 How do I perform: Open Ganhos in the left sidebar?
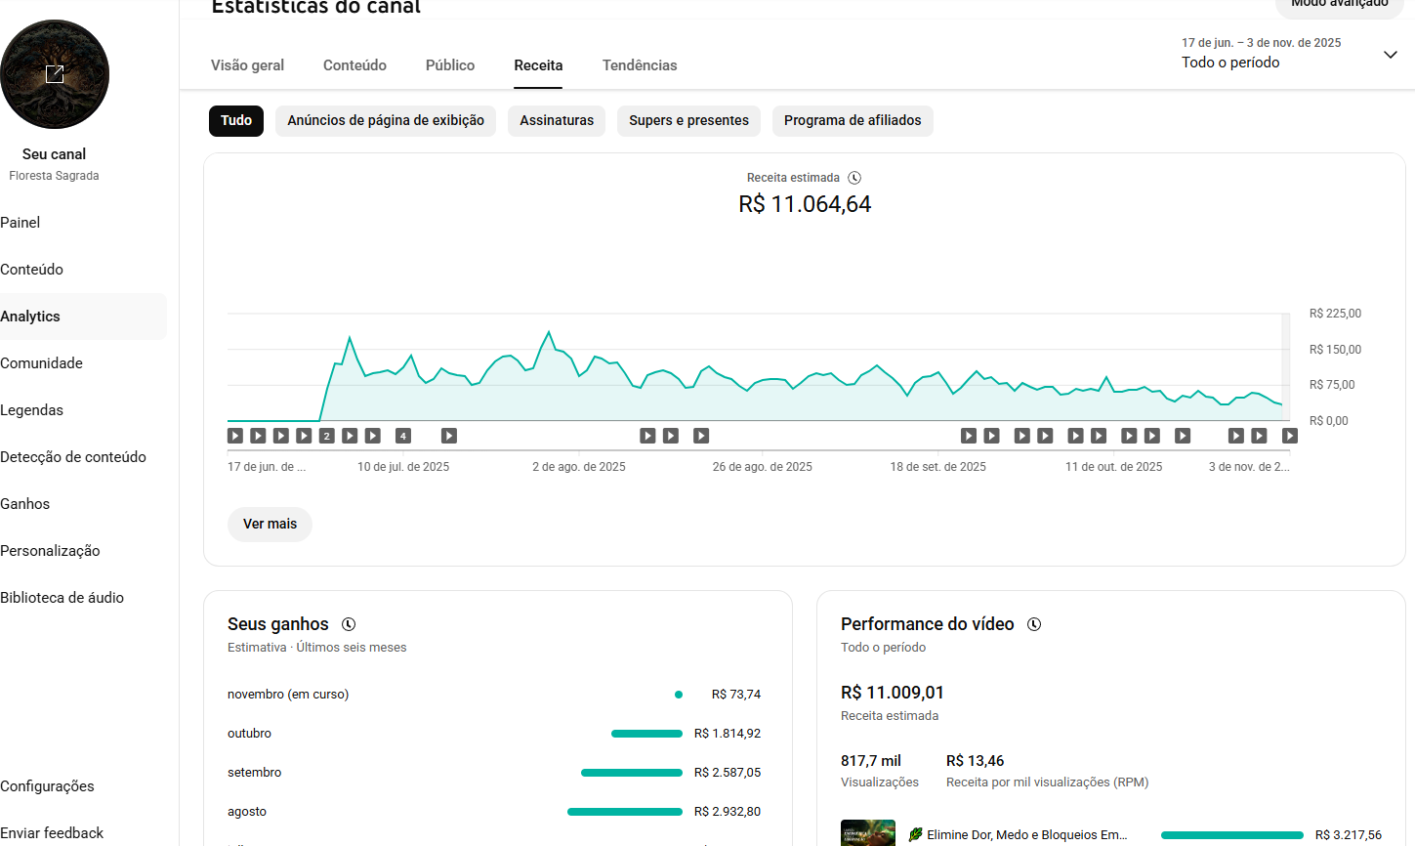pos(25,504)
